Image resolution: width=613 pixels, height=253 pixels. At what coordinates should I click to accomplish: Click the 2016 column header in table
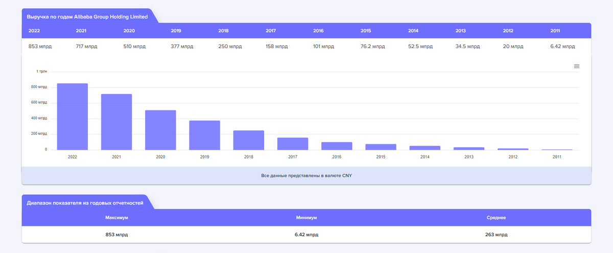[319, 31]
